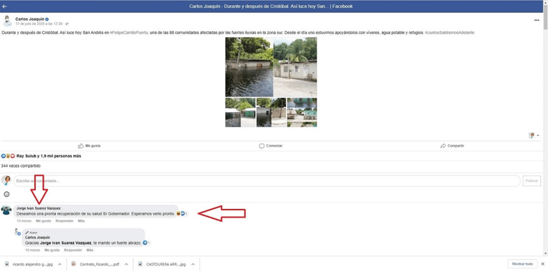
Task: Expand options for ricardo alejandro jpg download
Action: pyautogui.click(x=60, y=264)
